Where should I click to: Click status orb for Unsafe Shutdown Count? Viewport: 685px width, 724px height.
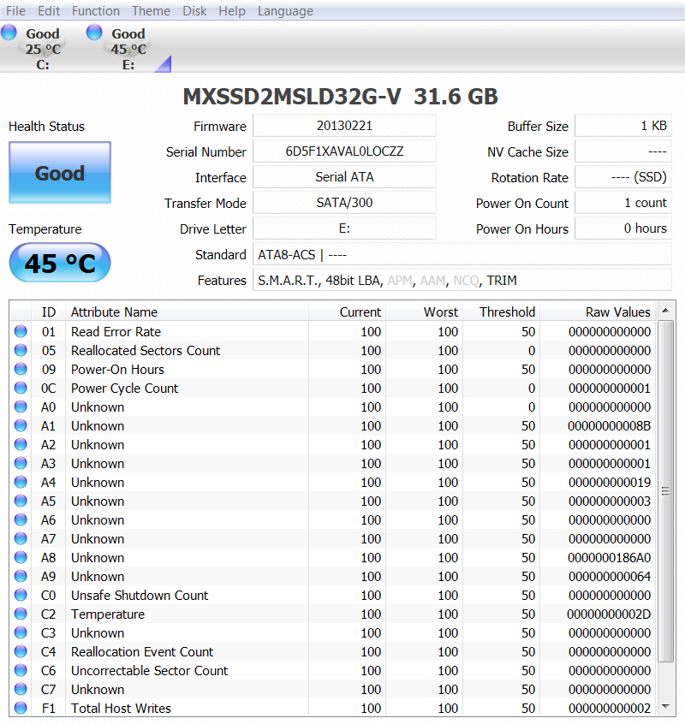pyautogui.click(x=21, y=596)
